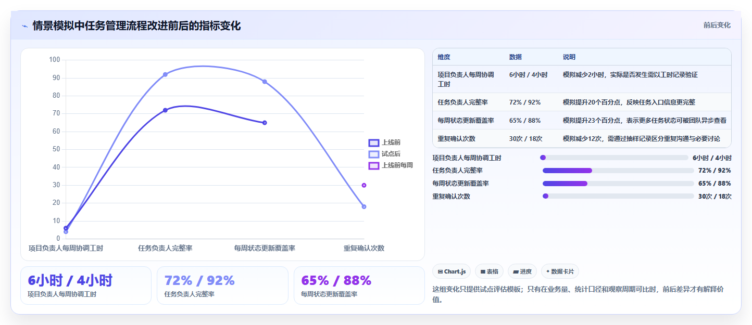752x325 pixels.
Task: Toggle the 上线前每周 legend entry
Action: pos(391,165)
